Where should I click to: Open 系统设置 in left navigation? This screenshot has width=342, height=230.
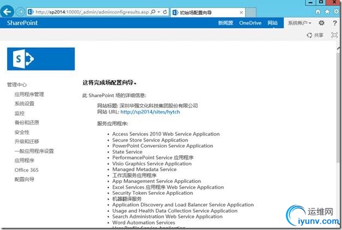click(25, 104)
